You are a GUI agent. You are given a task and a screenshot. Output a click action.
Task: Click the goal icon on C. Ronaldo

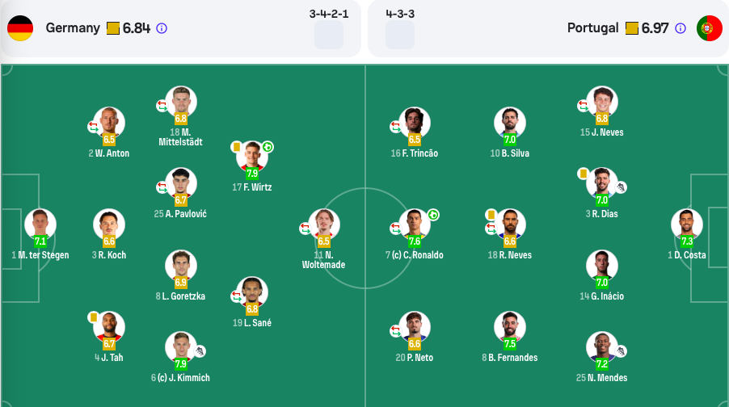[x=433, y=215]
